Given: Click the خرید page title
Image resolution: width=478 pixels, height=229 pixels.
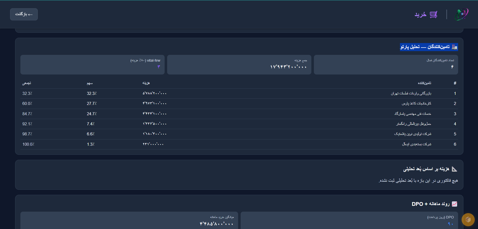Looking at the screenshot, I should 420,14.
